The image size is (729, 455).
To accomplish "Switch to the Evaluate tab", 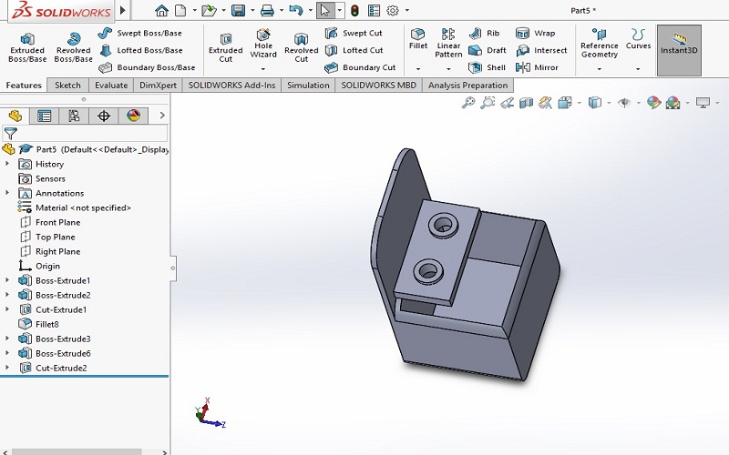I will (x=111, y=85).
